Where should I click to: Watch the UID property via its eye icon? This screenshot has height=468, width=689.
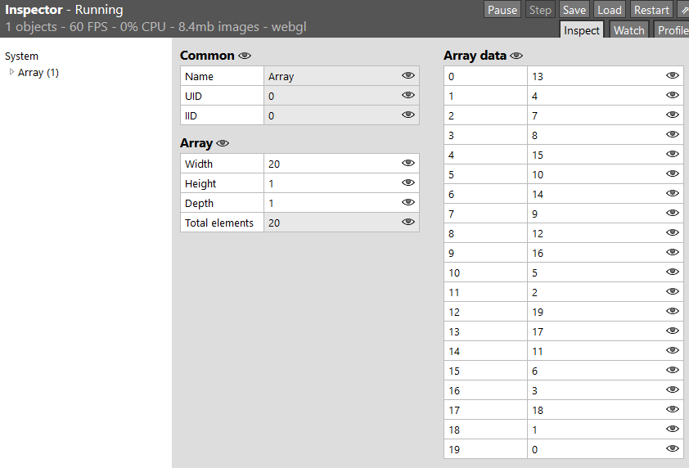[x=408, y=96]
